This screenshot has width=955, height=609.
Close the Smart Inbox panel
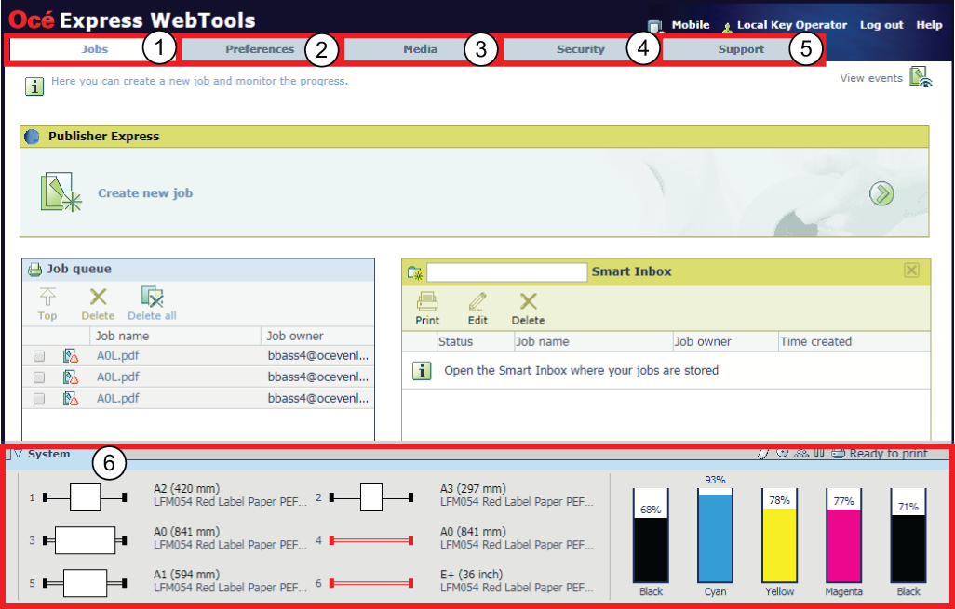point(911,271)
